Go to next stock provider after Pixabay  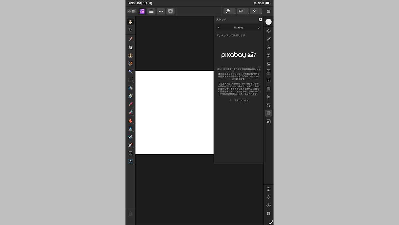(259, 28)
